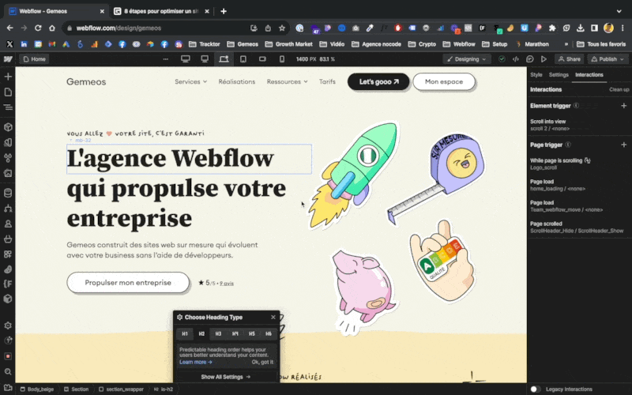632x395 pixels.
Task: Click the Let's gooo button
Action: coord(378,81)
